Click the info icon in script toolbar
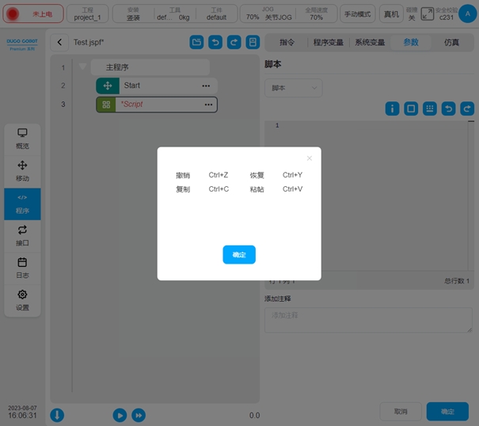Screen dimensions: 479x426 click(x=392, y=108)
